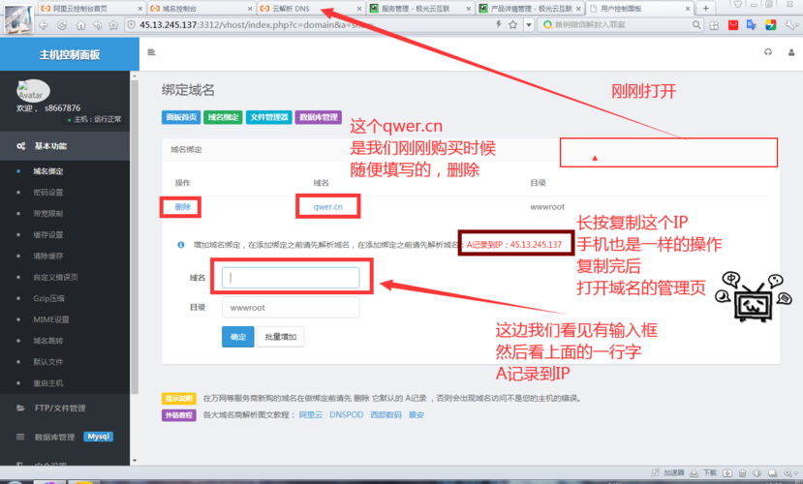Click the 目录 wwwroot input field
The image size is (803, 484).
[x=291, y=308]
